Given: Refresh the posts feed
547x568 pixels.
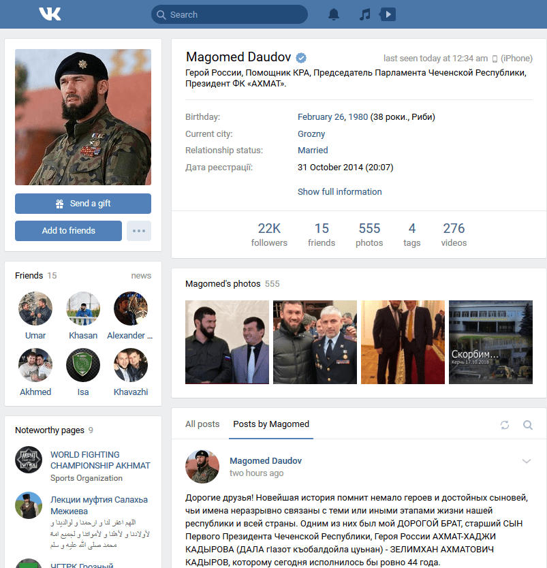Looking at the screenshot, I should (505, 424).
